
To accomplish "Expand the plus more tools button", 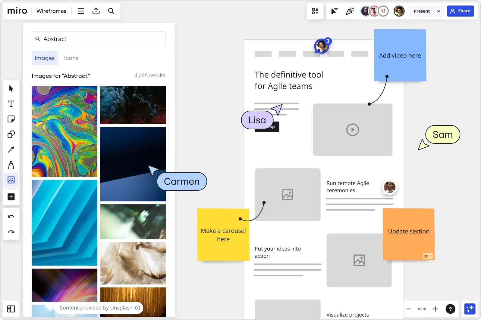I will (11, 197).
